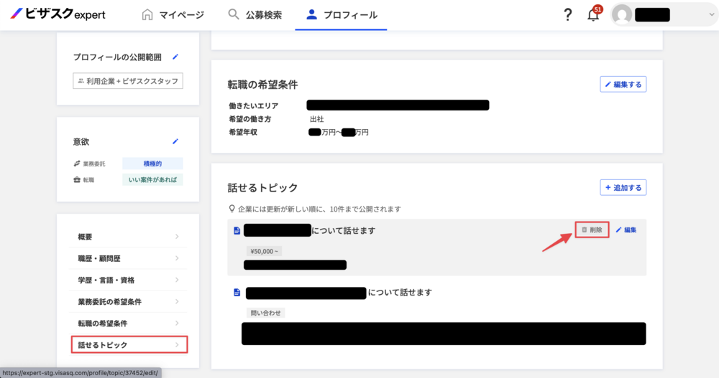Click the document icon of the 問い合わせ topic
The width and height of the screenshot is (719, 378).
237,293
